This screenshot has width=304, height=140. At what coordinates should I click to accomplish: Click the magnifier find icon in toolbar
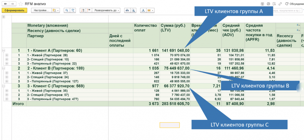[x=67, y=10]
